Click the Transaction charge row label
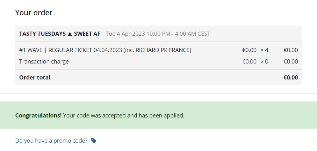Viewport: 317px width, 151px height. coord(44,61)
